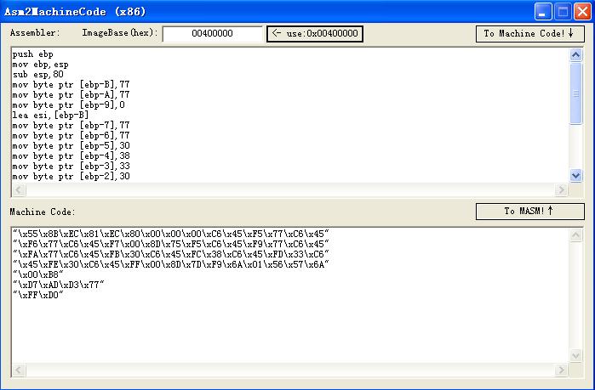Screen dimensions: 595x390
Task: Click the 'mov ebp,esp' line
Action: [40, 65]
